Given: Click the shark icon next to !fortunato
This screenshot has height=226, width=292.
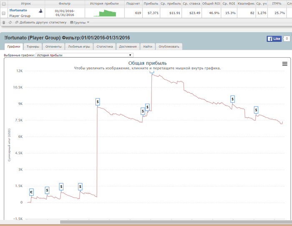Looking at the screenshot, I should pyautogui.click(x=40, y=11).
